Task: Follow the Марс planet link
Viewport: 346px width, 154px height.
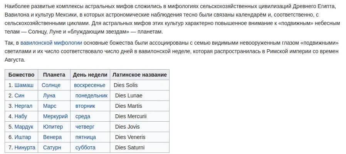Action: (50, 106)
